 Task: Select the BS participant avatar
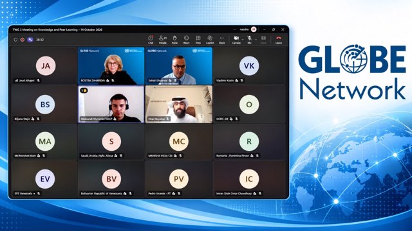(x=45, y=104)
